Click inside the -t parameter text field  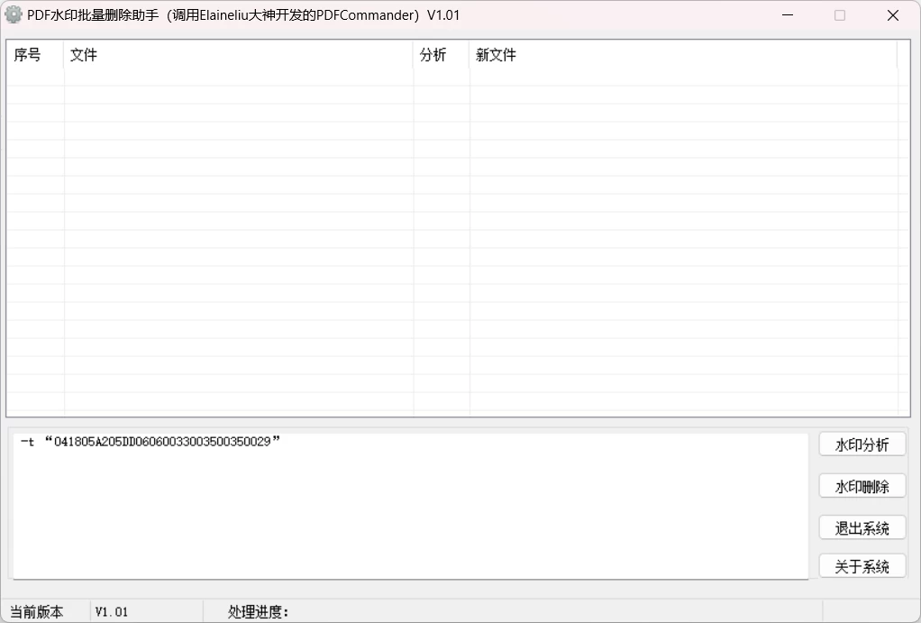click(x=360, y=443)
